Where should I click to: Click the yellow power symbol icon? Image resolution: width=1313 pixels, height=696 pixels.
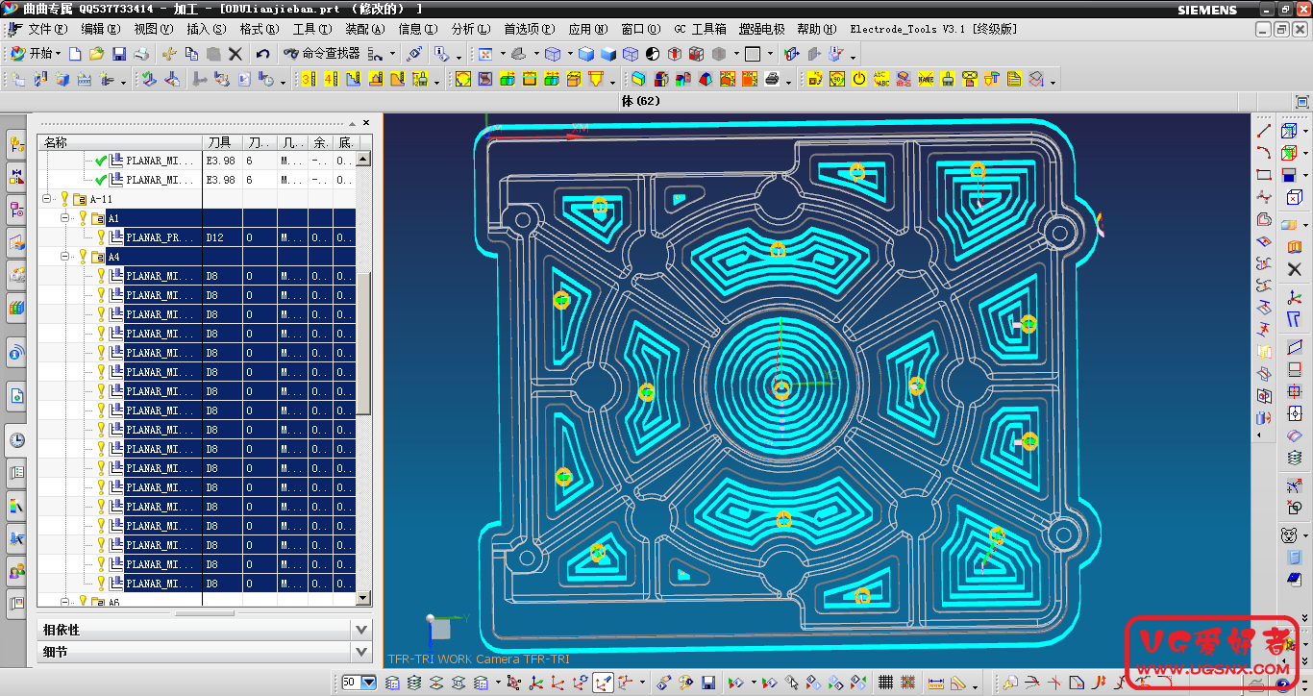[x=858, y=79]
